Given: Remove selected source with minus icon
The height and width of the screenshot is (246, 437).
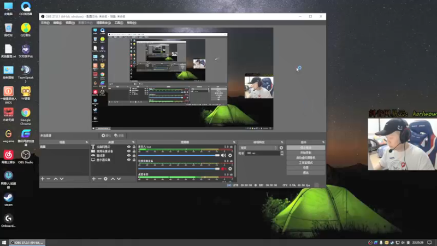Looking at the screenshot, I should coord(99,179).
